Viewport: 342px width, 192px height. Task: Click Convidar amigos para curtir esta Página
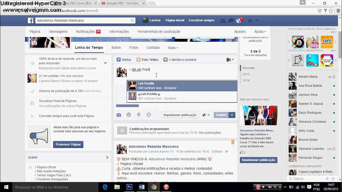point(66,116)
